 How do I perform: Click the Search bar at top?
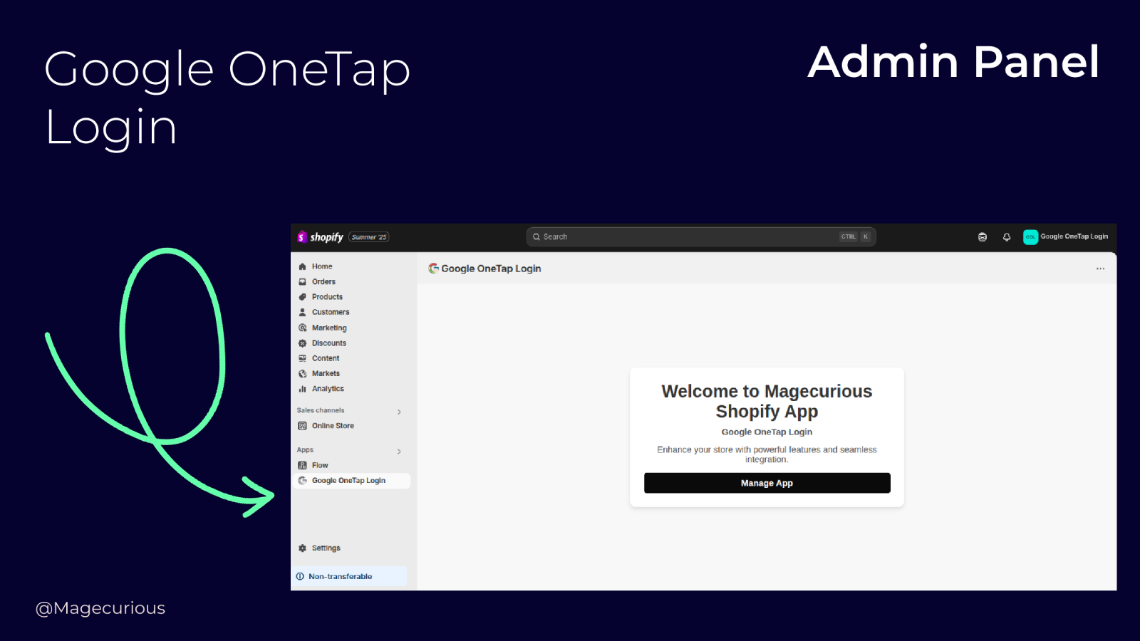702,236
